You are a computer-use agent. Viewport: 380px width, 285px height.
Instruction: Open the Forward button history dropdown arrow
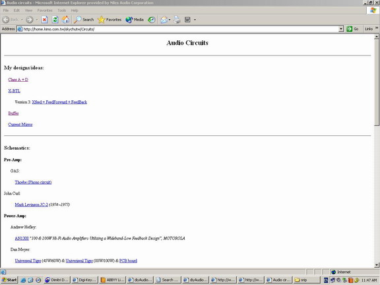(x=37, y=20)
